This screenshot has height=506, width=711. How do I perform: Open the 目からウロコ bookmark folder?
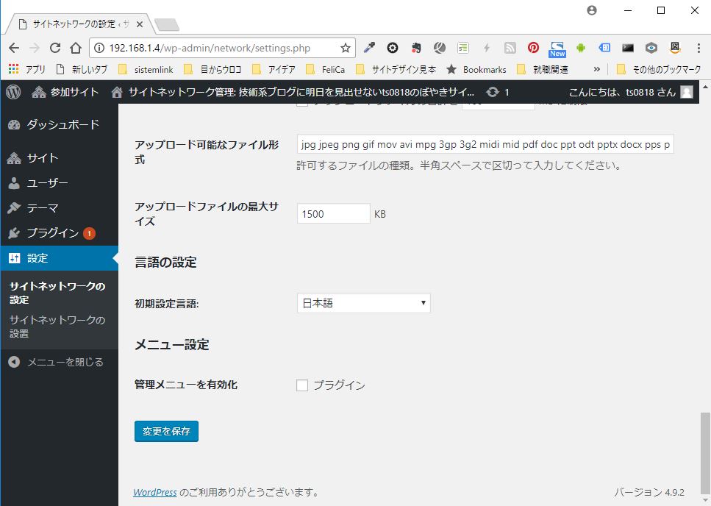coord(213,69)
